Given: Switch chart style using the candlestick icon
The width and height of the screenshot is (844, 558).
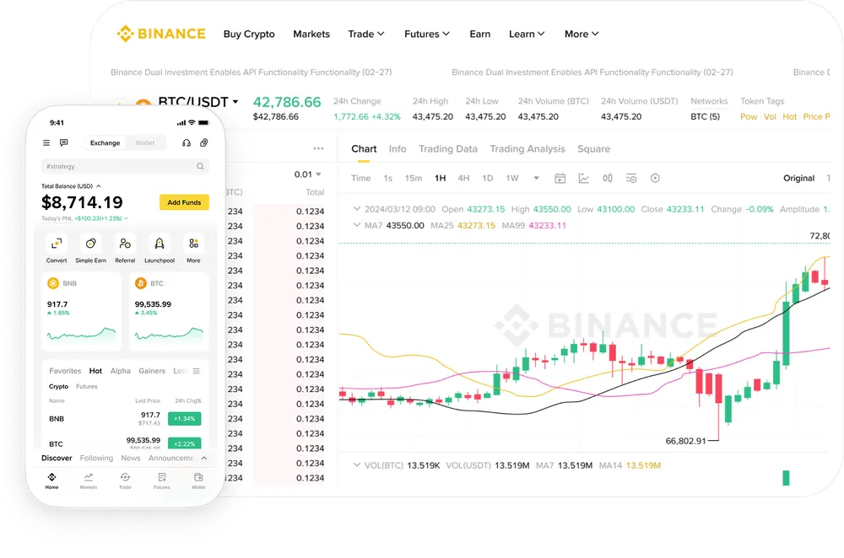Looking at the screenshot, I should tap(608, 179).
